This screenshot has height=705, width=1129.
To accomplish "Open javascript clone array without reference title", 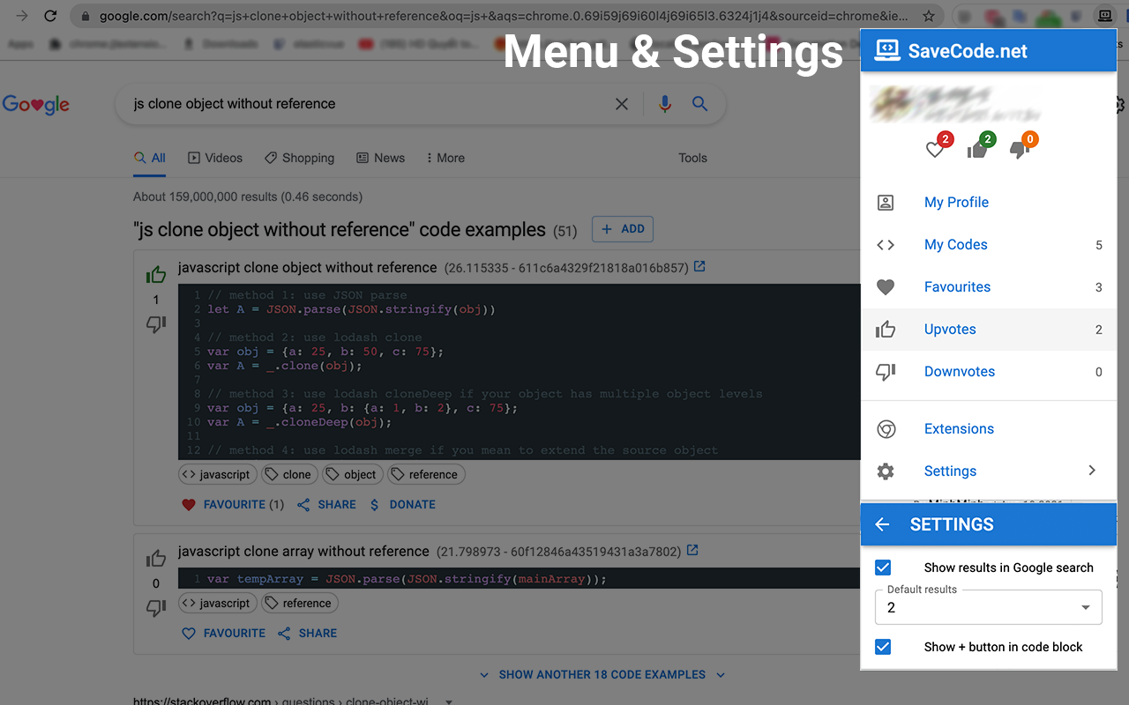I will 303,551.
